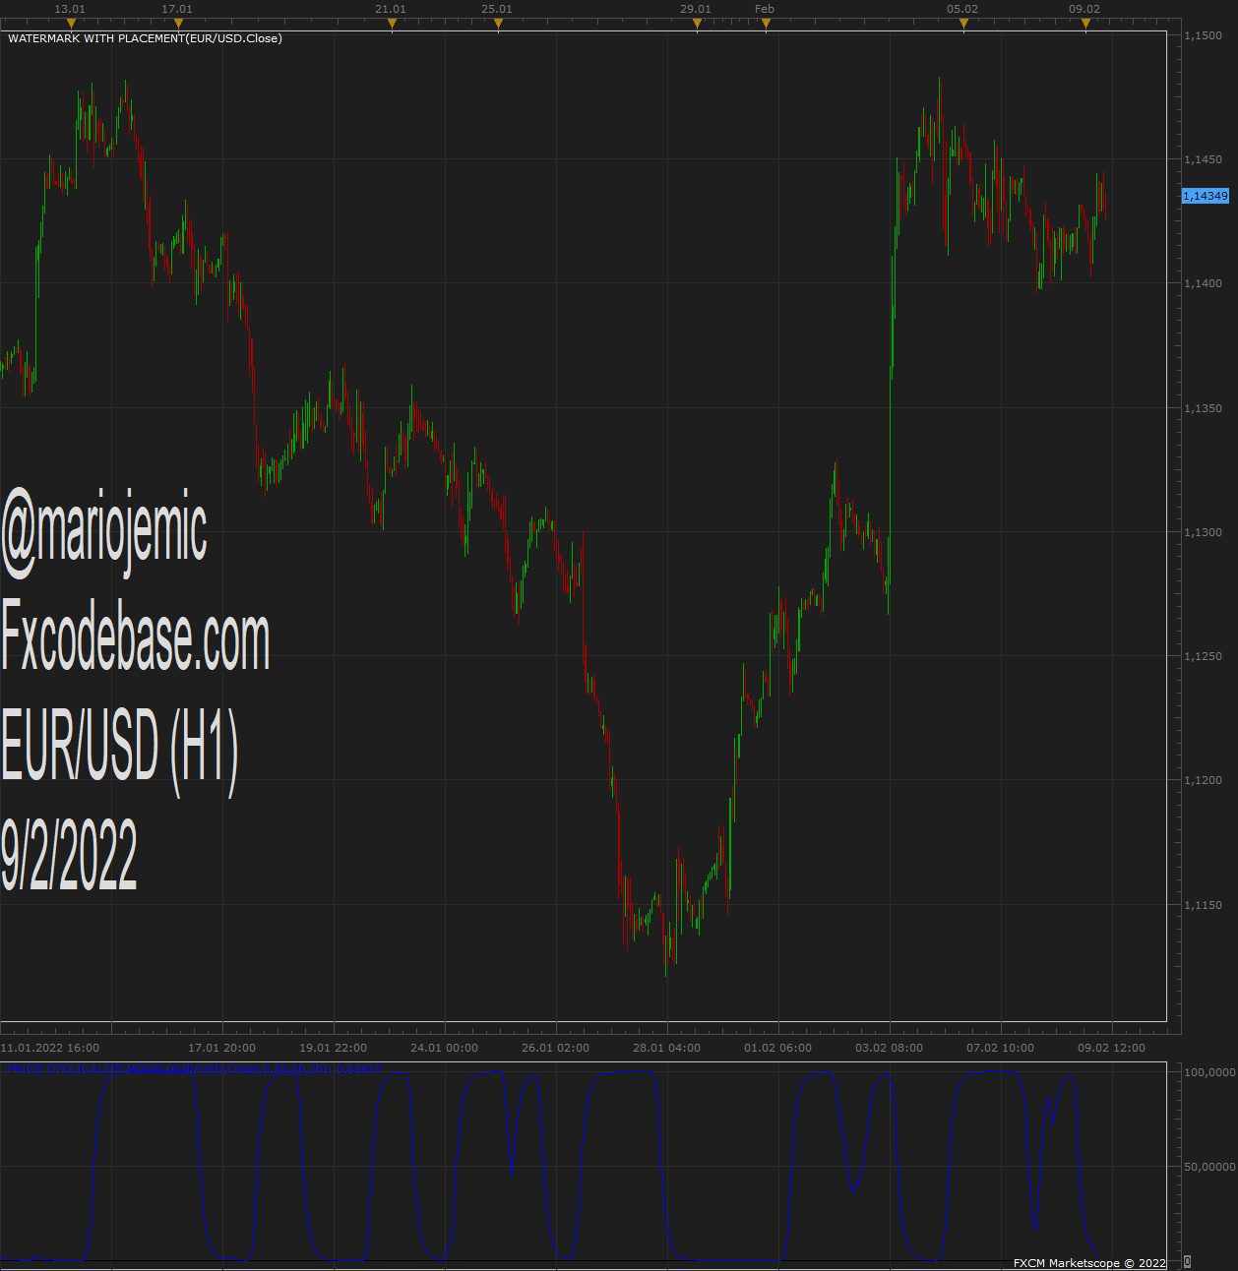Click the 1,1450 price axis label
The height and width of the screenshot is (1271, 1238).
coord(1203,159)
